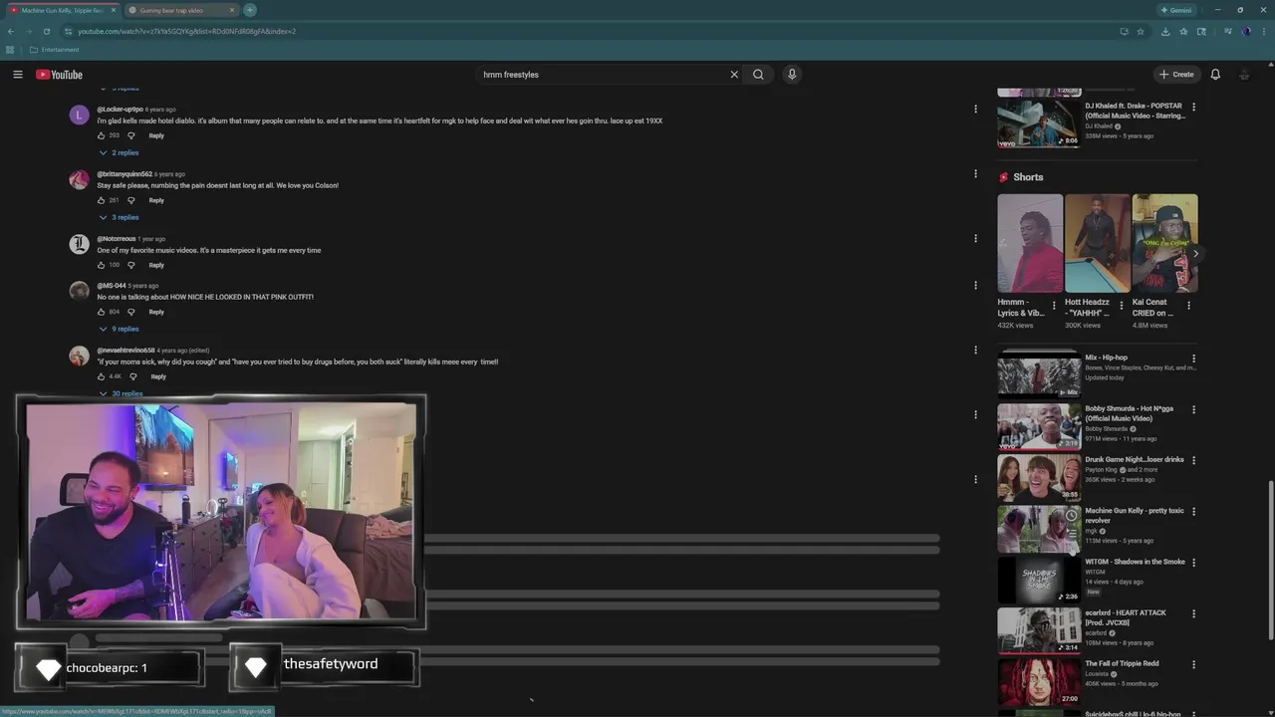Open action menu for @MS-044 comment
Screen dimensions: 1275x717
(x=975, y=285)
